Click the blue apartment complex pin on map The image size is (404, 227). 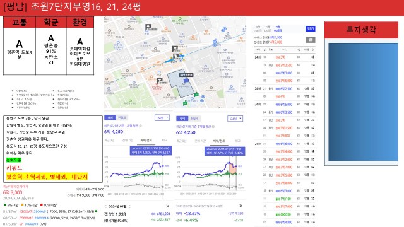tap(186, 81)
